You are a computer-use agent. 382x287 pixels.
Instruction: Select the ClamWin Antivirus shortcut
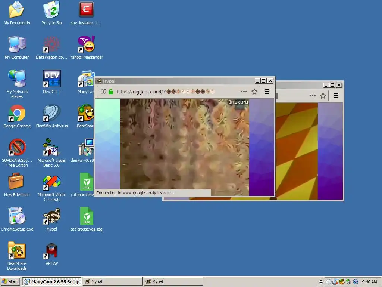point(51,117)
